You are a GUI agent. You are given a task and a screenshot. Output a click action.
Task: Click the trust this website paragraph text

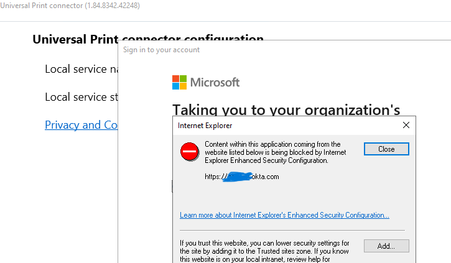coord(264,251)
